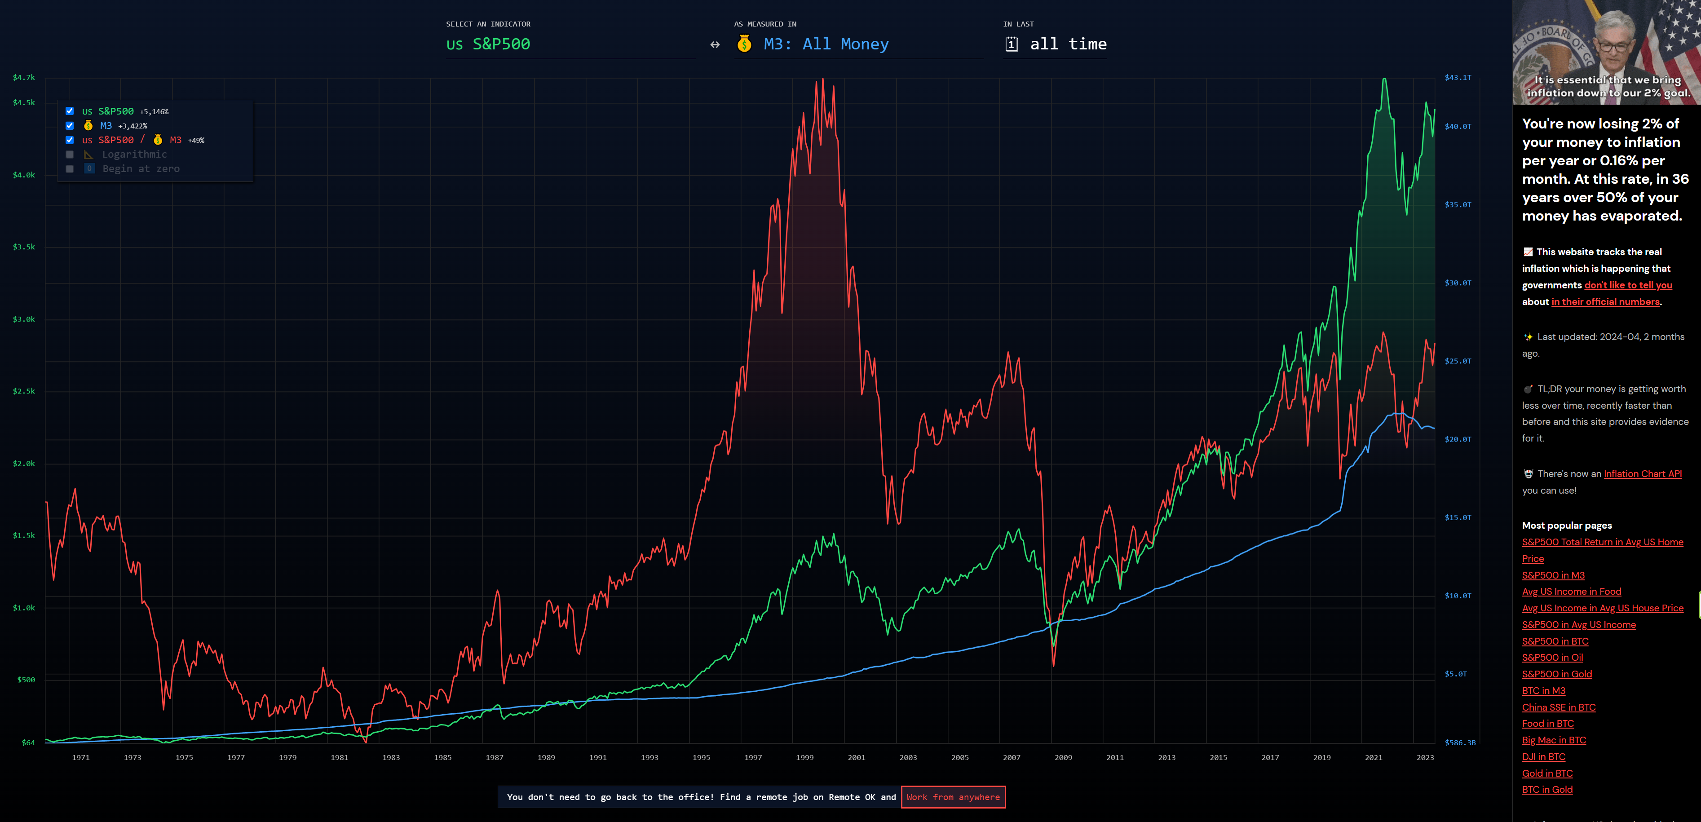
Task: Enable the Logarithmic scale checkbox
Action: click(69, 155)
